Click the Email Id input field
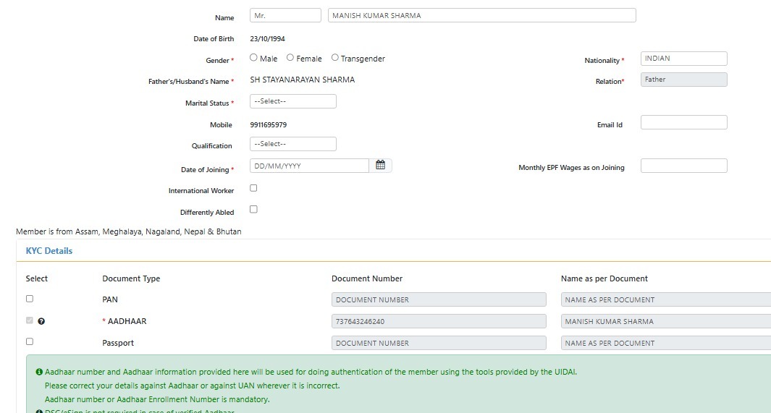Viewport: 771px width, 413px height. pyautogui.click(x=683, y=122)
